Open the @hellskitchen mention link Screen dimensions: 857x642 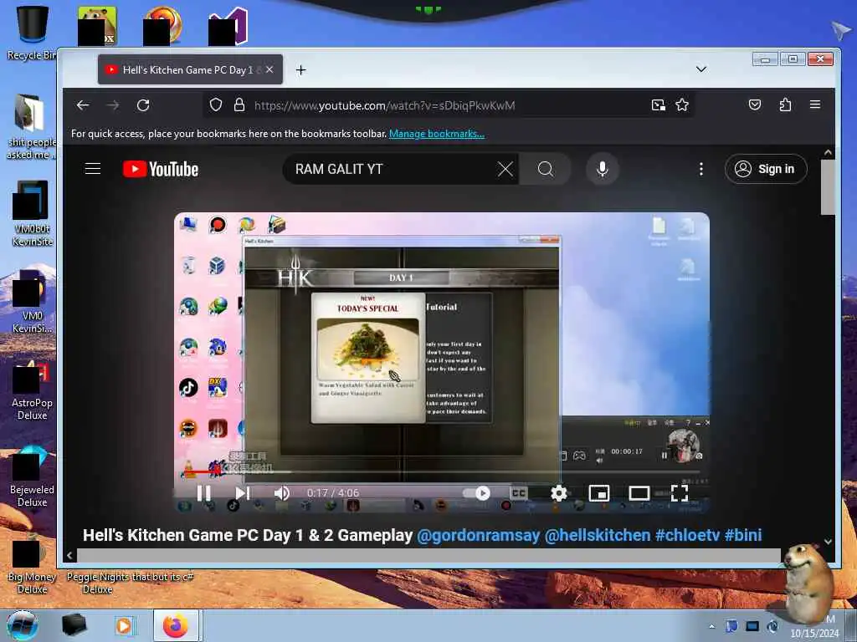(x=598, y=535)
